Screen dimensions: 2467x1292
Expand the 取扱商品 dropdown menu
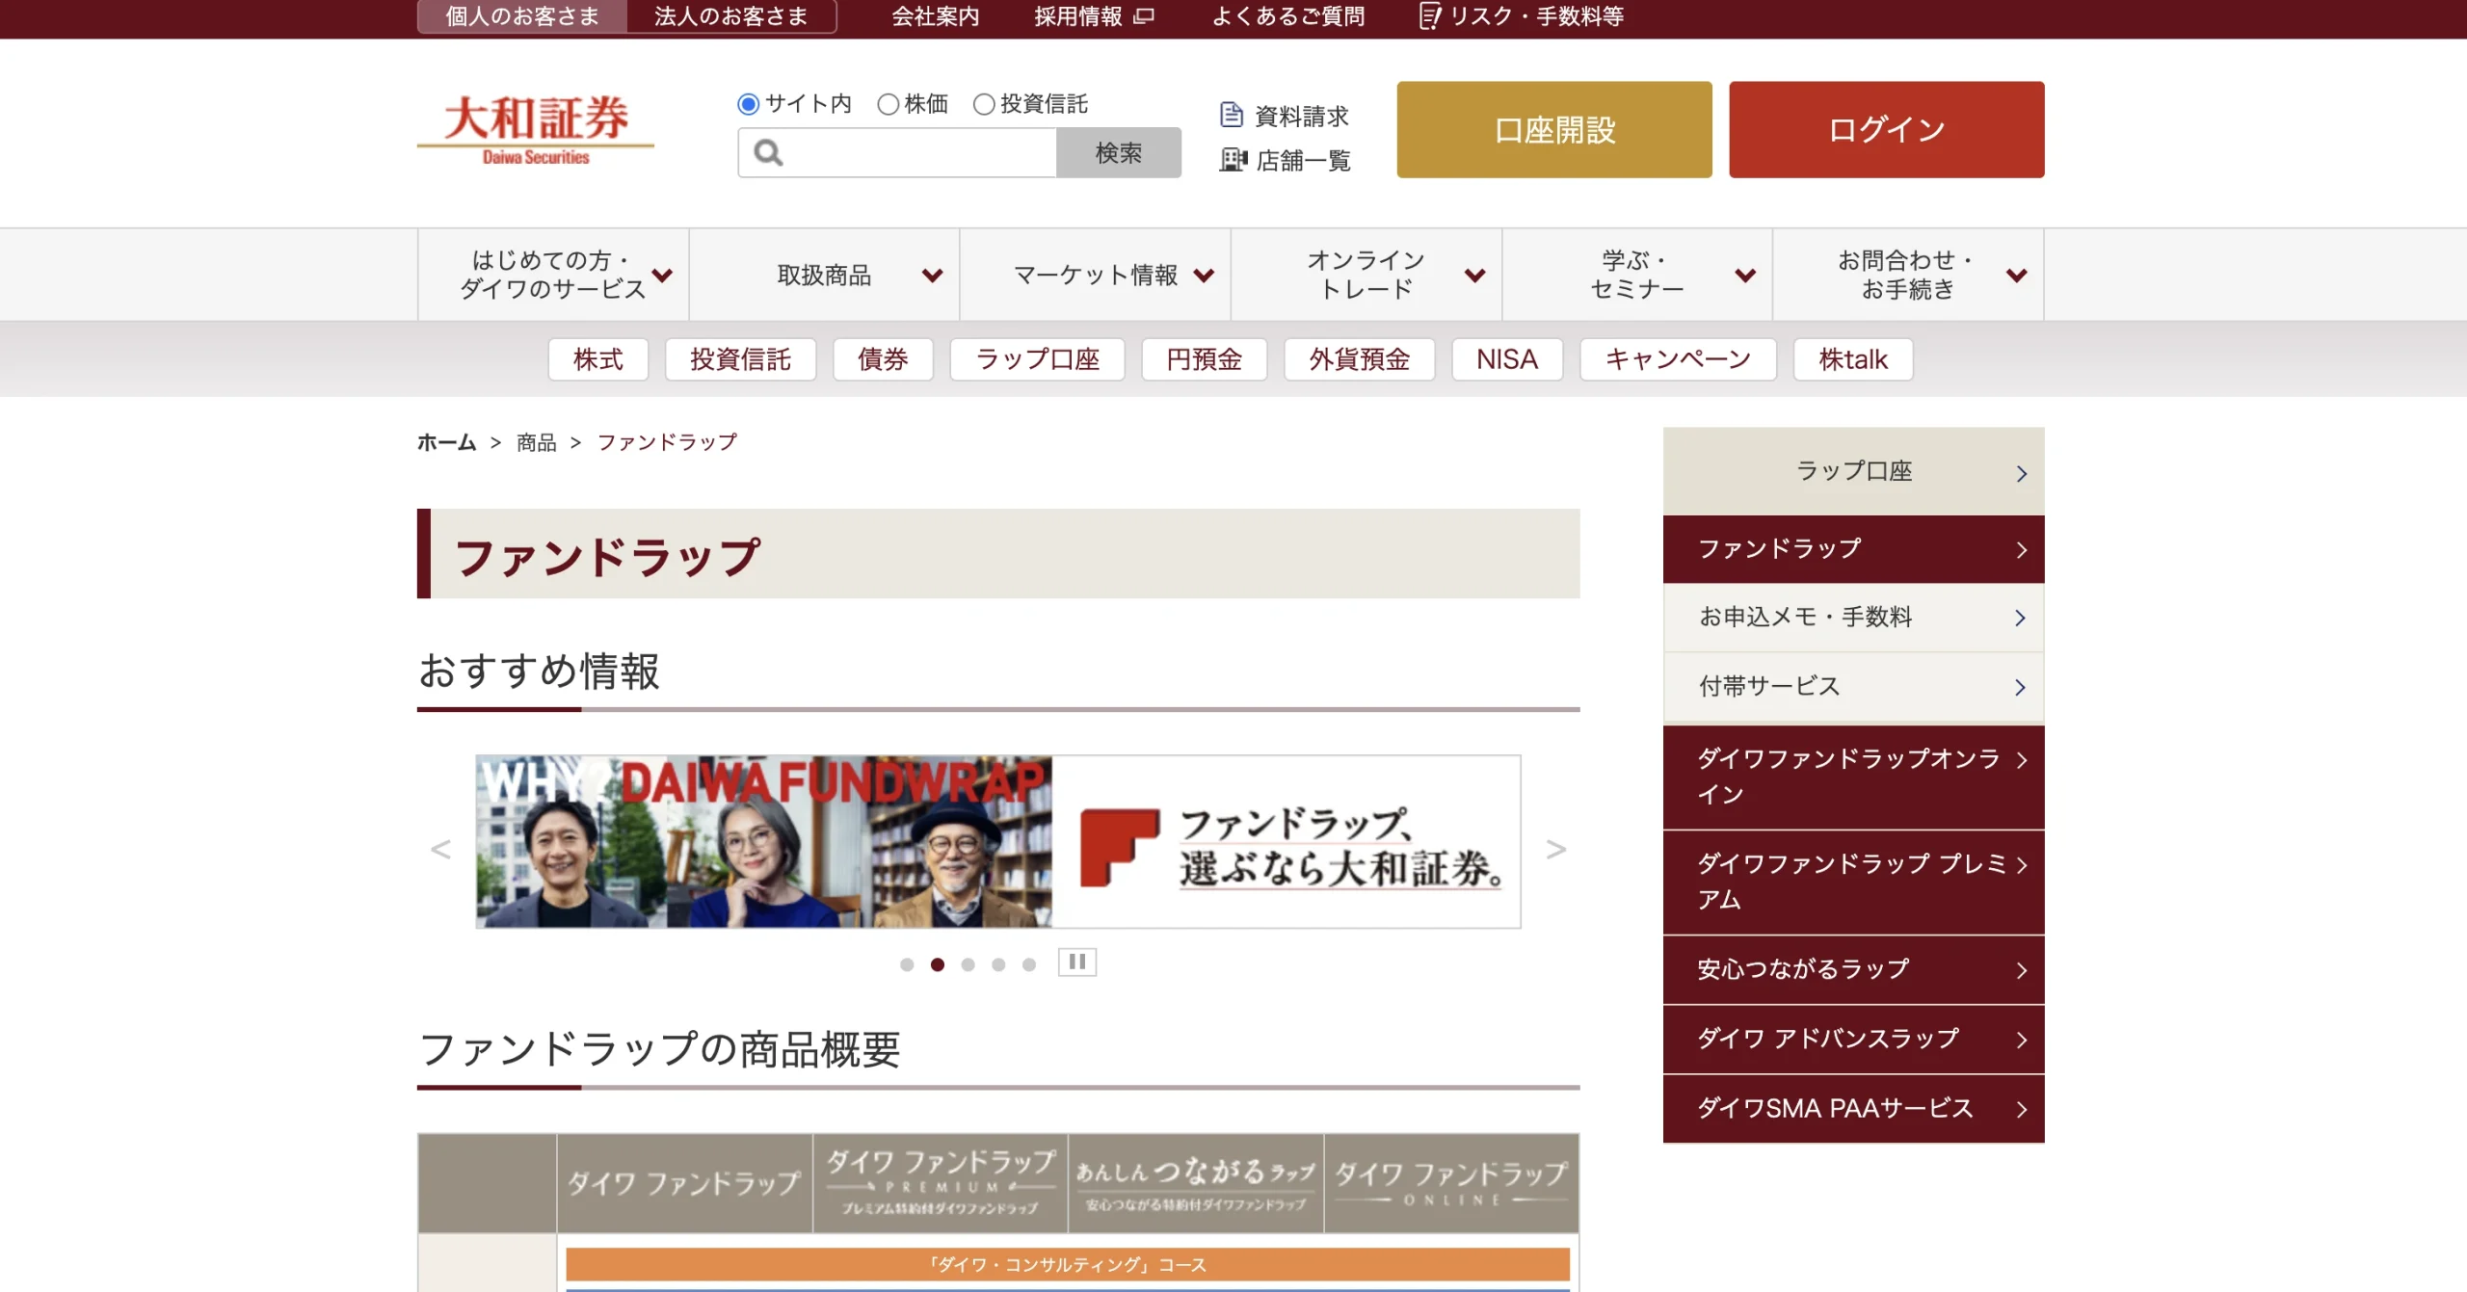click(825, 275)
